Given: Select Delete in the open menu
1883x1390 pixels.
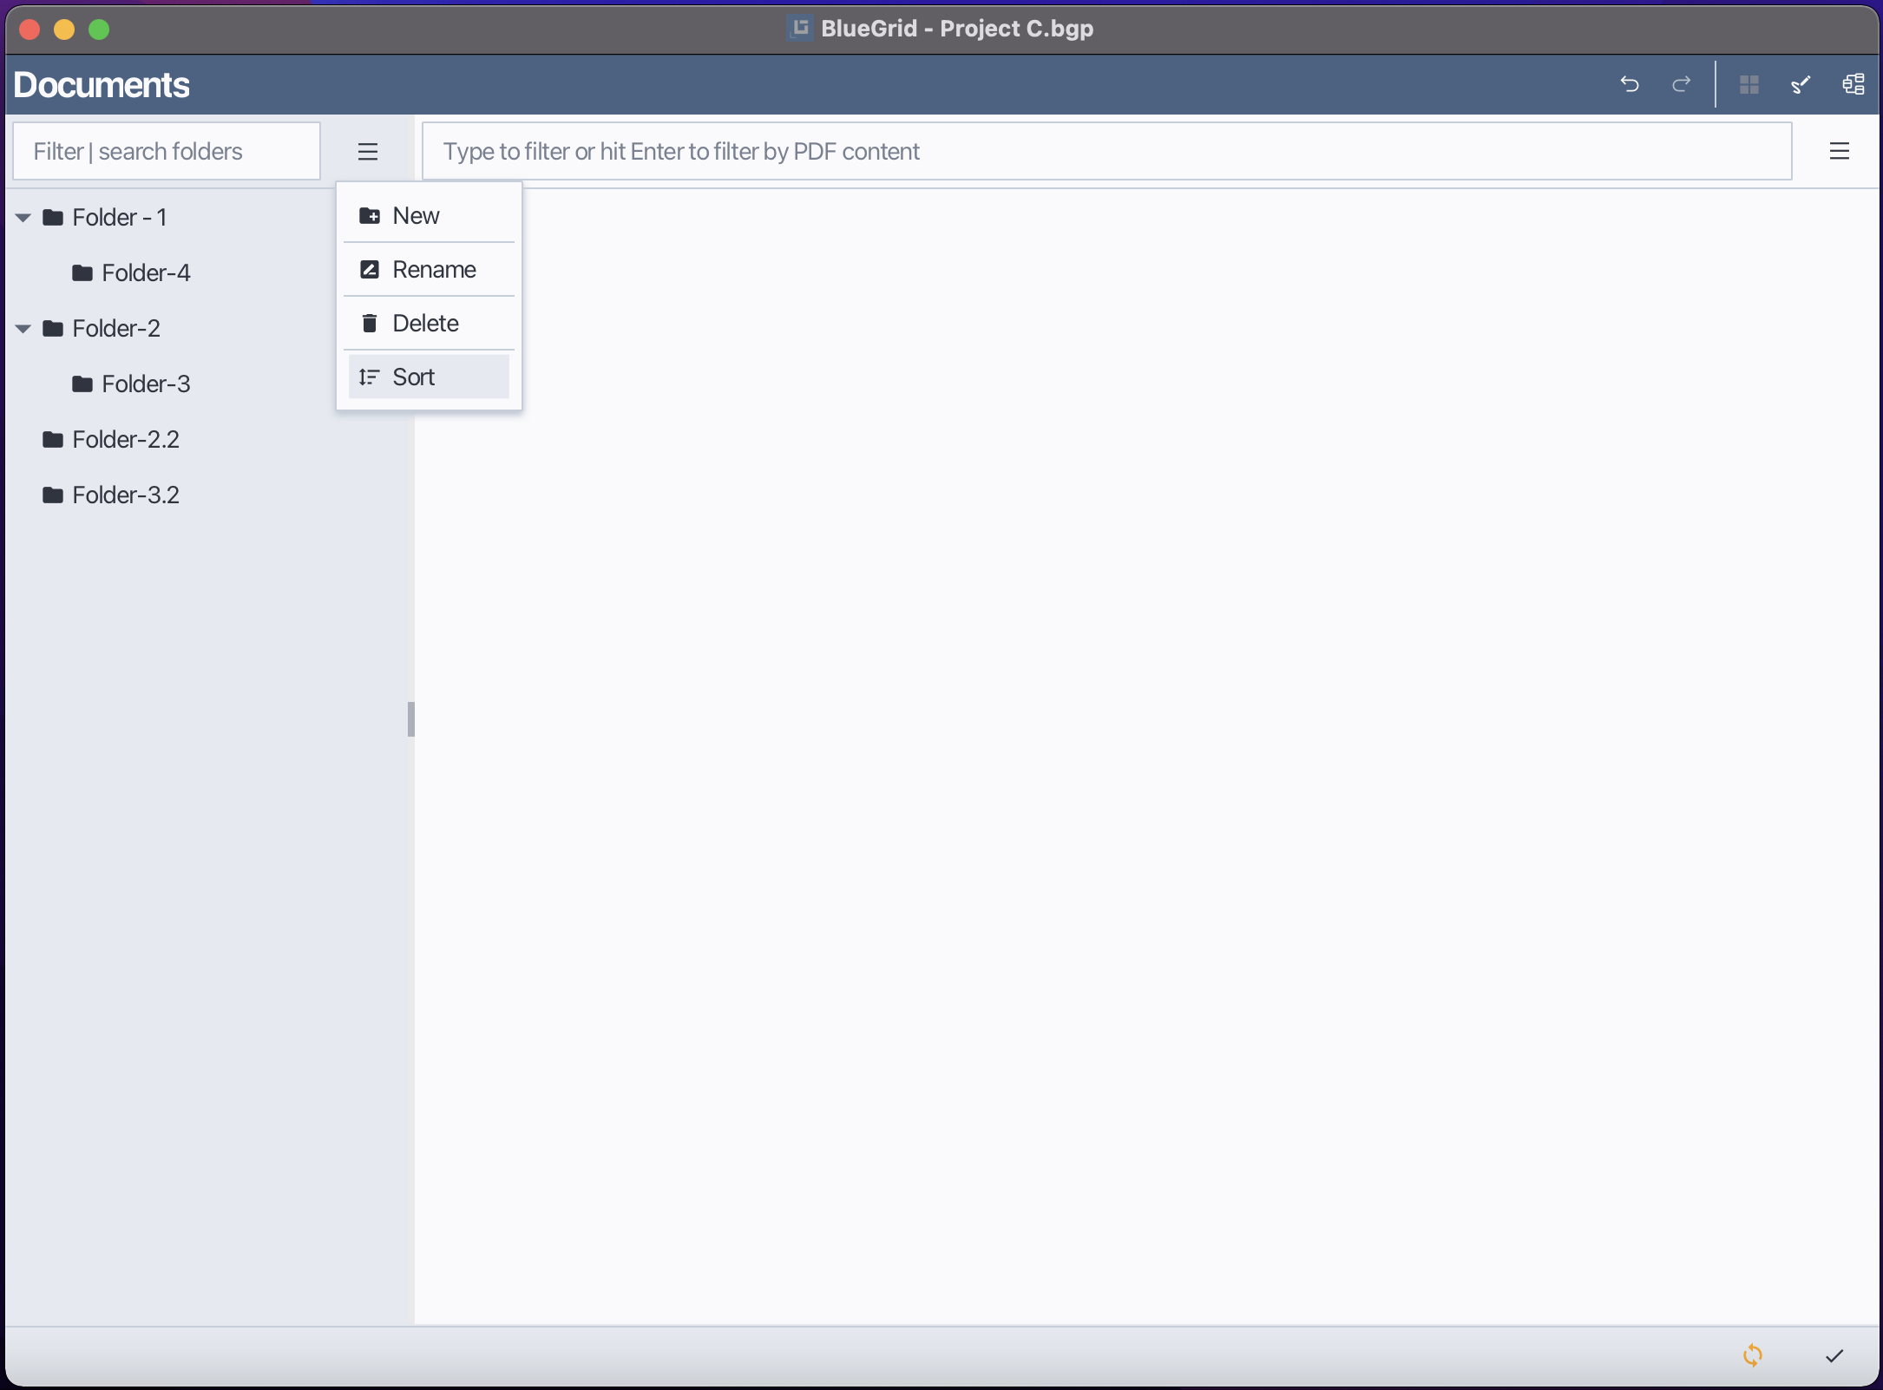Looking at the screenshot, I should tap(426, 323).
